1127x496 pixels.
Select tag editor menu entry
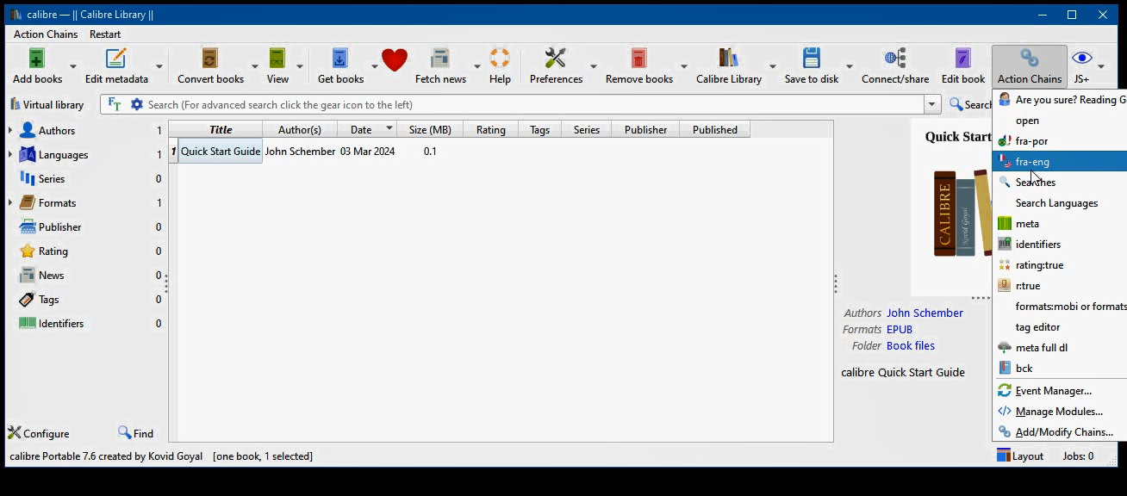coord(1060,326)
